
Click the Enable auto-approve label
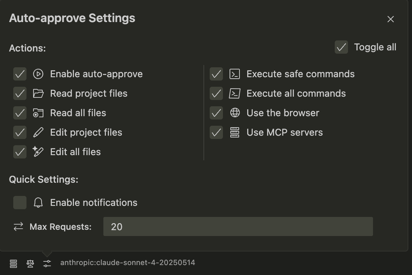96,74
